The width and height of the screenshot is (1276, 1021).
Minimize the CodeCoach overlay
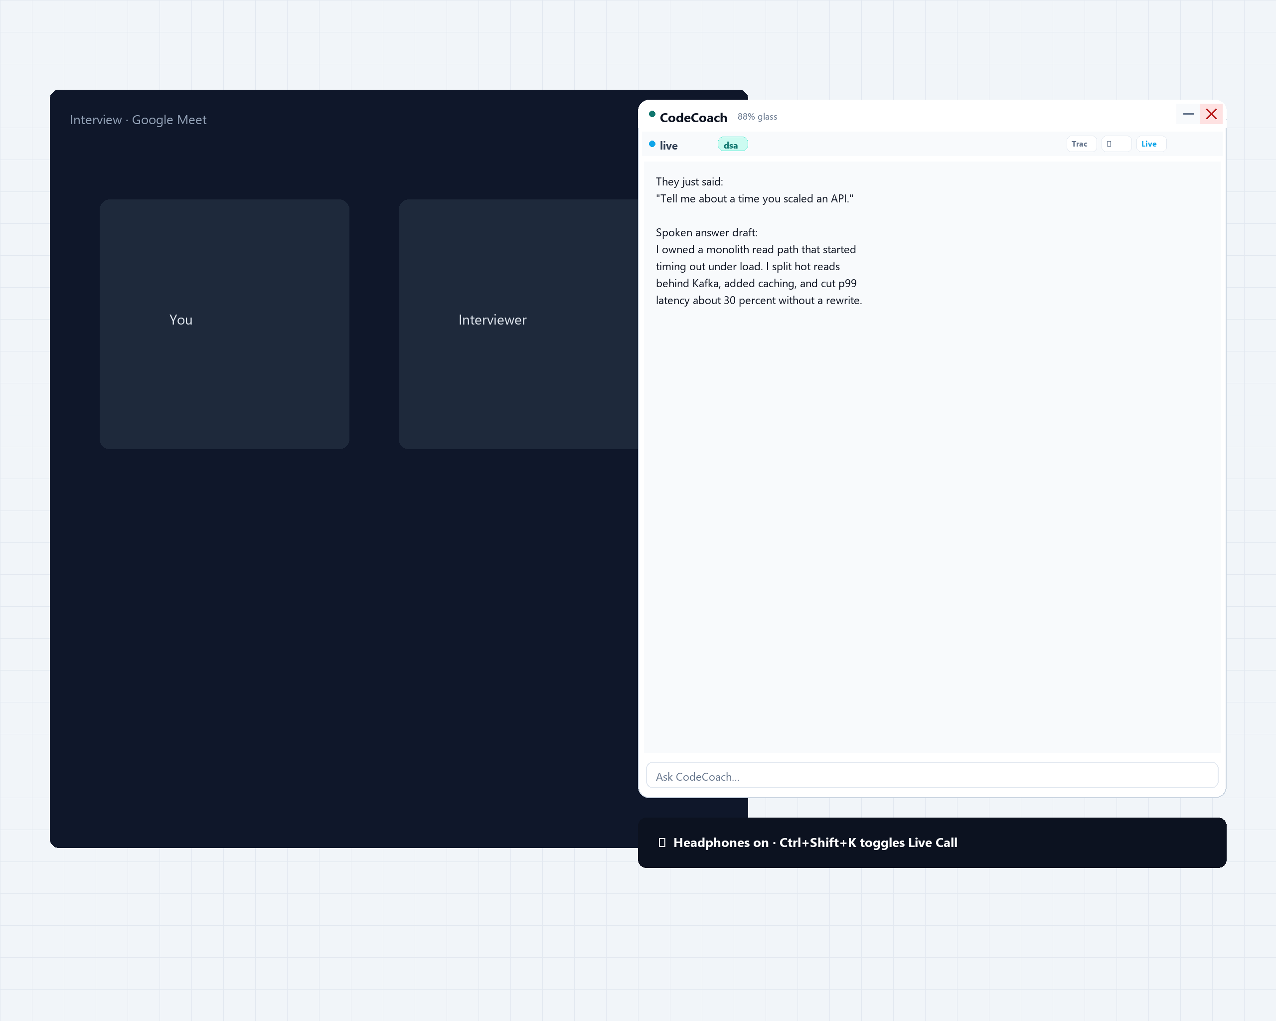1188,114
